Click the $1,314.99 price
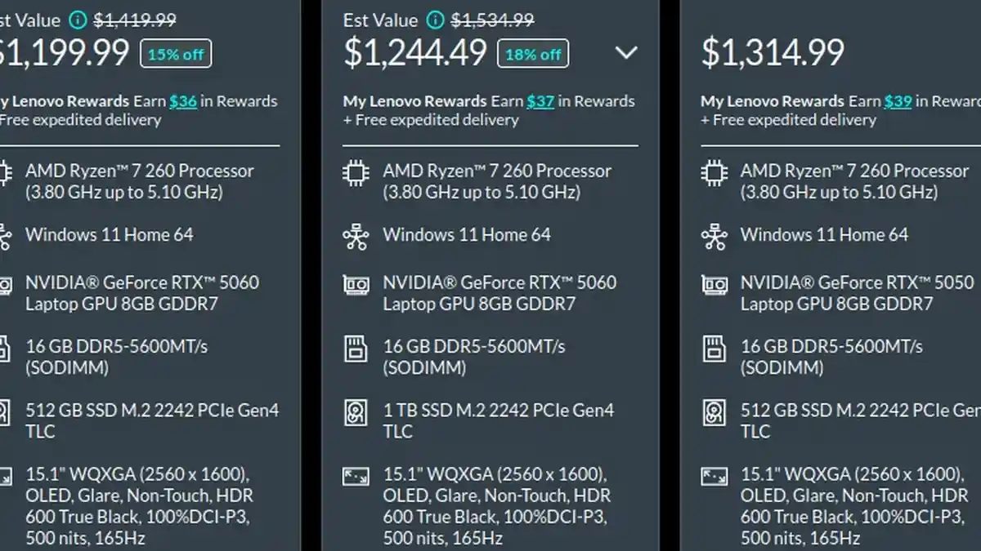This screenshot has width=981, height=551. tap(773, 53)
